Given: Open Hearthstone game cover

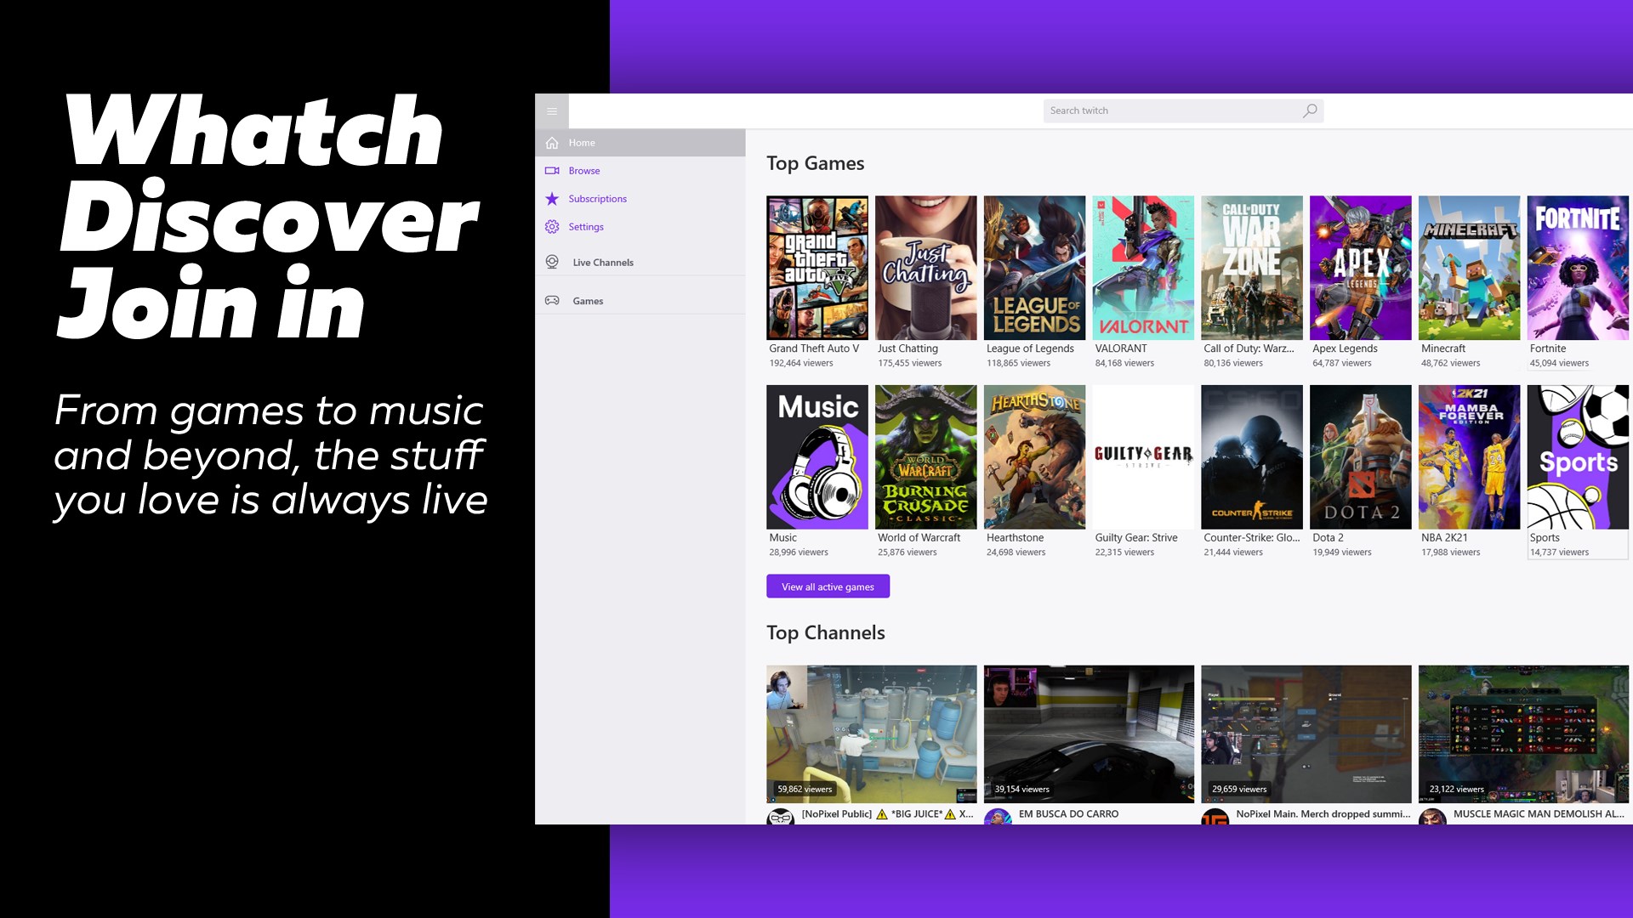Looking at the screenshot, I should point(1034,457).
